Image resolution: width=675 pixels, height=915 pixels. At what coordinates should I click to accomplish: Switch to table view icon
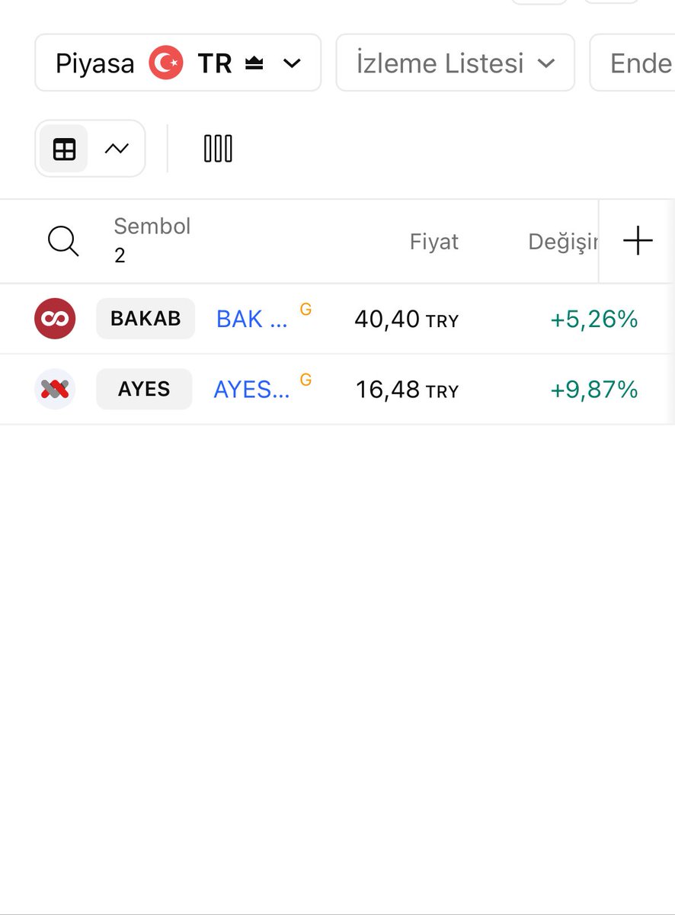64,149
